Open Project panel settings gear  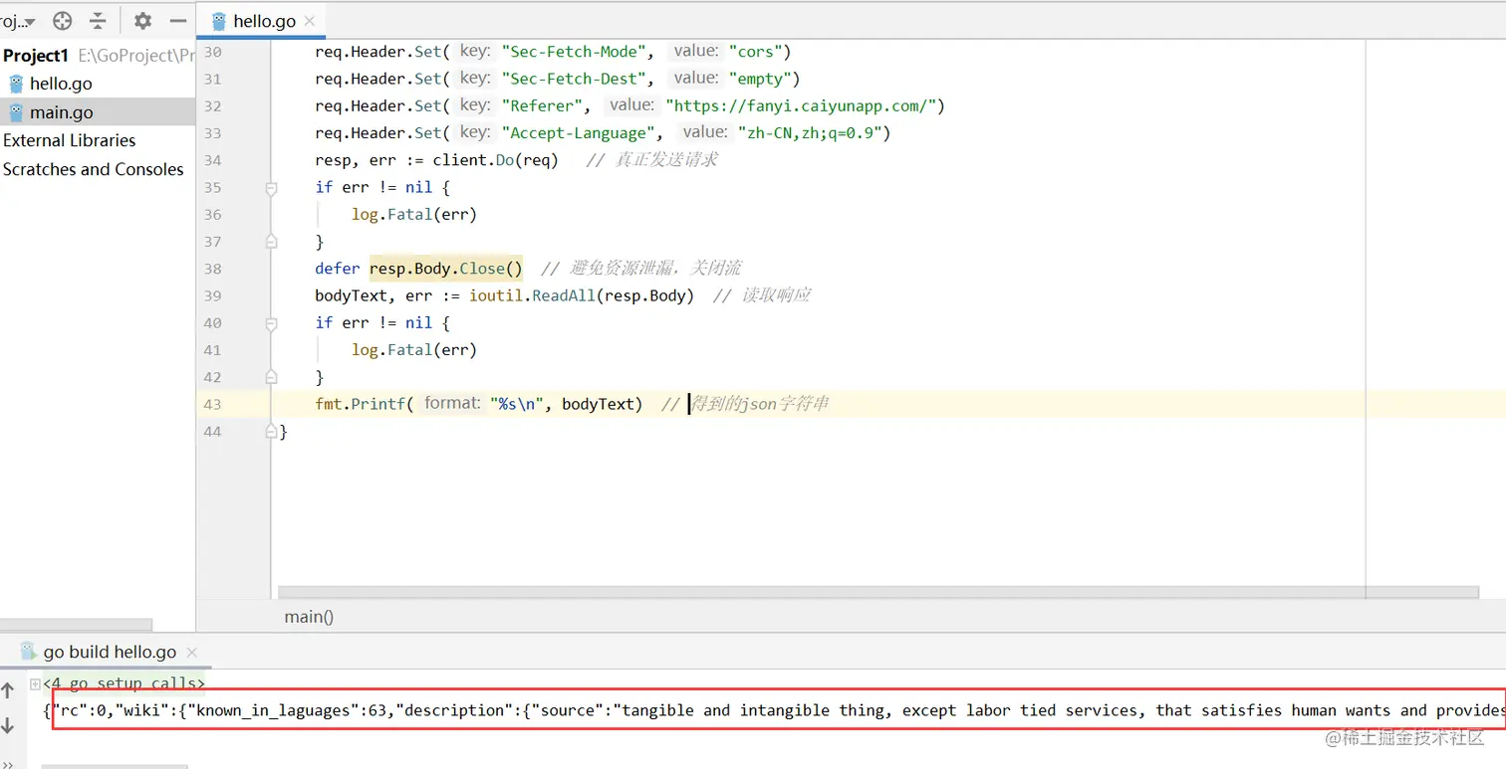point(142,21)
